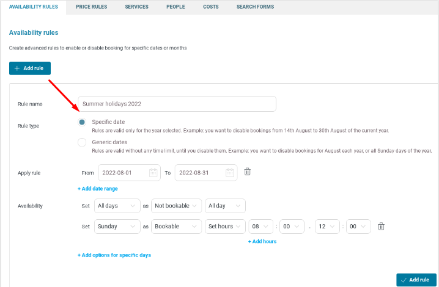Click the Availability rules heading

[34, 32]
